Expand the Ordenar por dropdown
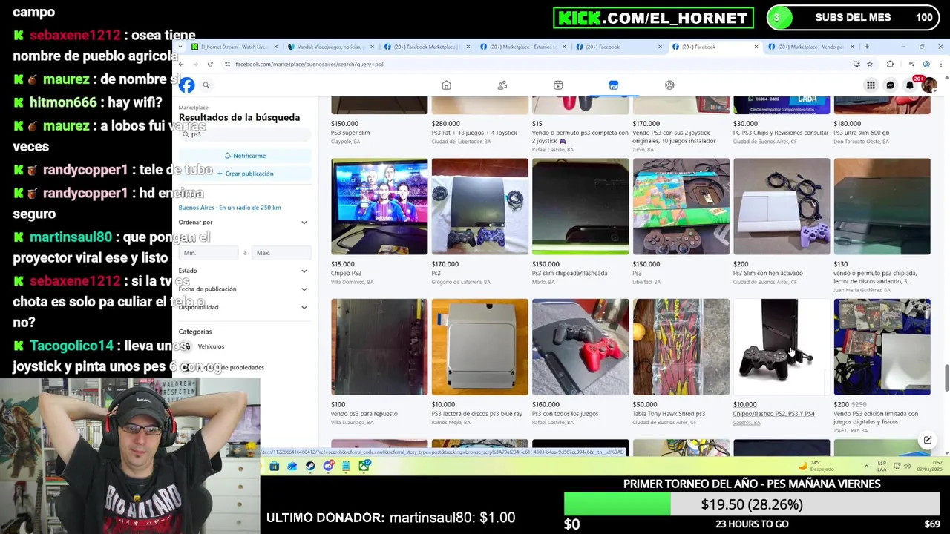Screen dimensions: 950x534 coord(243,222)
